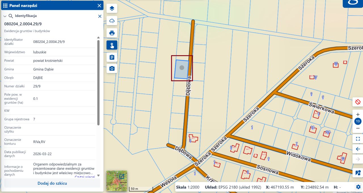Viewport: 363px width, 193px height.
Task: Click zoom level 13 indicator
Action: [358, 121]
